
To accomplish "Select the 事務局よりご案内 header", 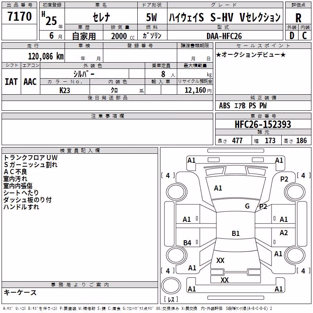I will click(x=80, y=285).
